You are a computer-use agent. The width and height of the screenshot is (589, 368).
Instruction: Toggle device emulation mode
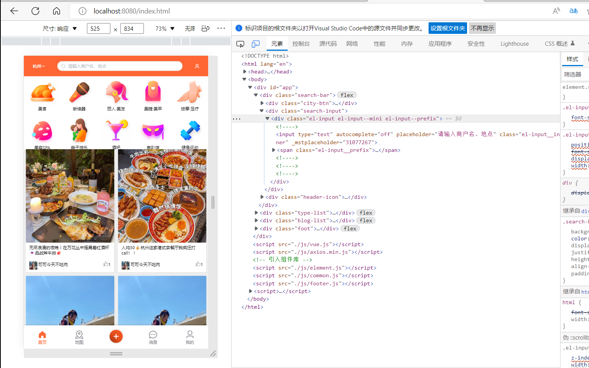[x=255, y=44]
